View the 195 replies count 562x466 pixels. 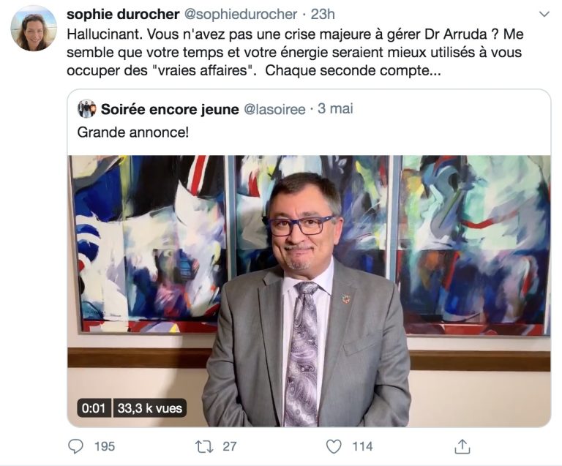(105, 447)
